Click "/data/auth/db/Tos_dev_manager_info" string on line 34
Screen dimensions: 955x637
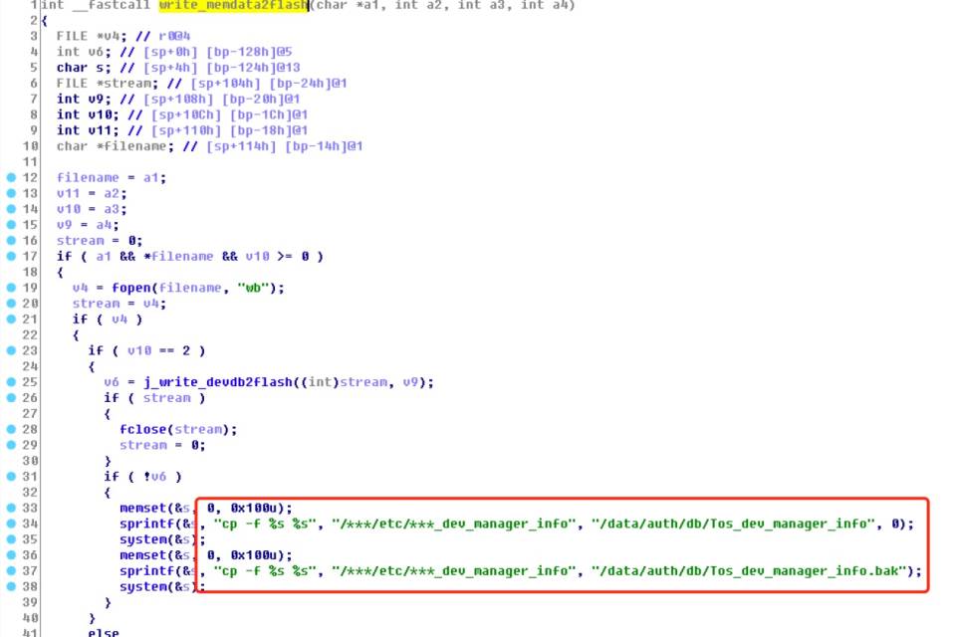coord(733,524)
